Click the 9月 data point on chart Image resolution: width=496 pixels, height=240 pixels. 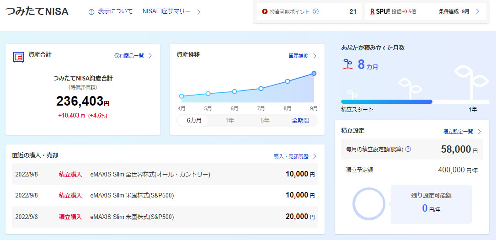(314, 74)
